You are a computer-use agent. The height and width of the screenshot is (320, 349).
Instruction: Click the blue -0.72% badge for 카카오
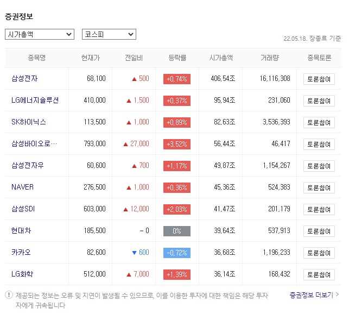click(x=177, y=253)
